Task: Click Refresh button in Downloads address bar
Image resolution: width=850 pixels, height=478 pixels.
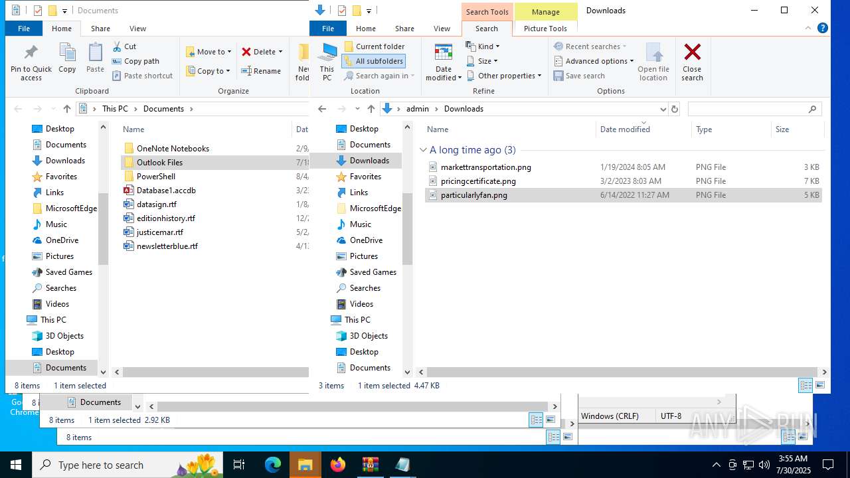Action: point(675,109)
